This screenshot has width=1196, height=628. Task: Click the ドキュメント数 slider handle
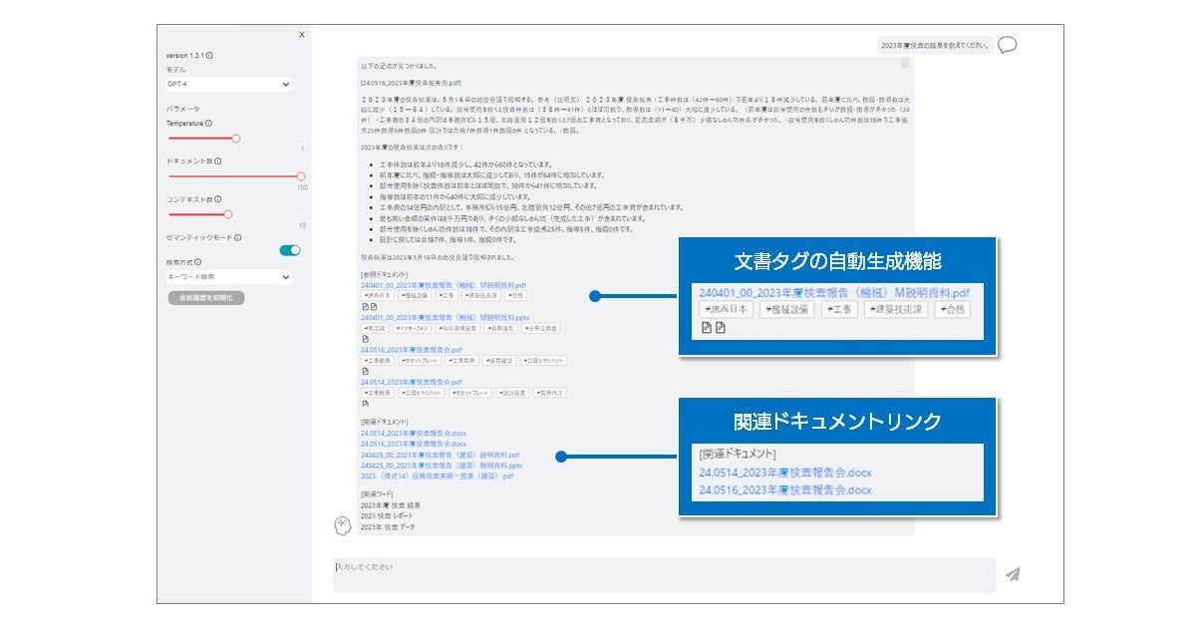tap(301, 176)
